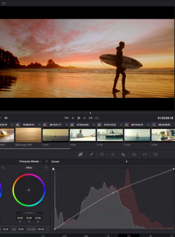Click the magic wand icon above the viewer

[4, 3]
